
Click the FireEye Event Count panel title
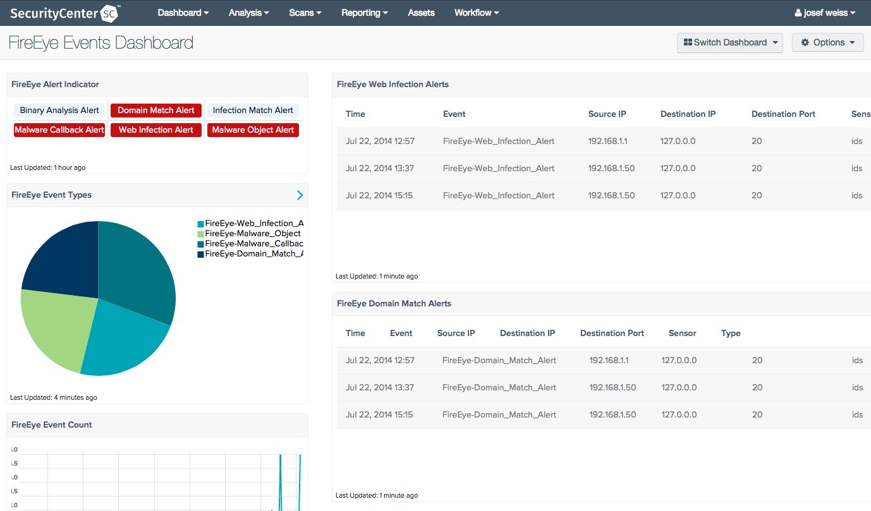pos(51,425)
